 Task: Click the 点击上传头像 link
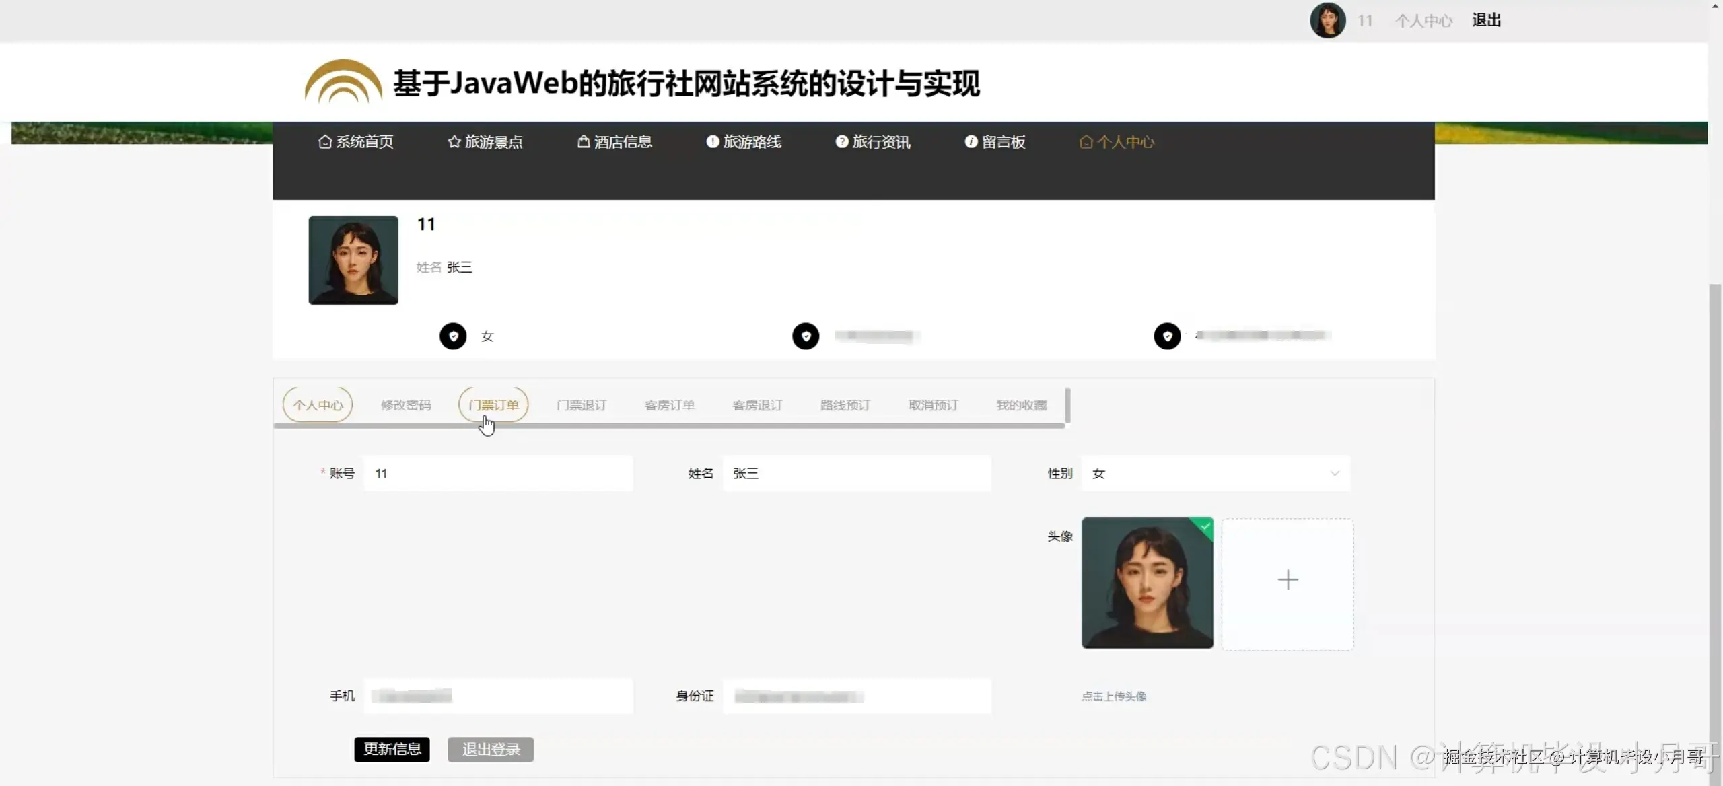click(x=1114, y=696)
